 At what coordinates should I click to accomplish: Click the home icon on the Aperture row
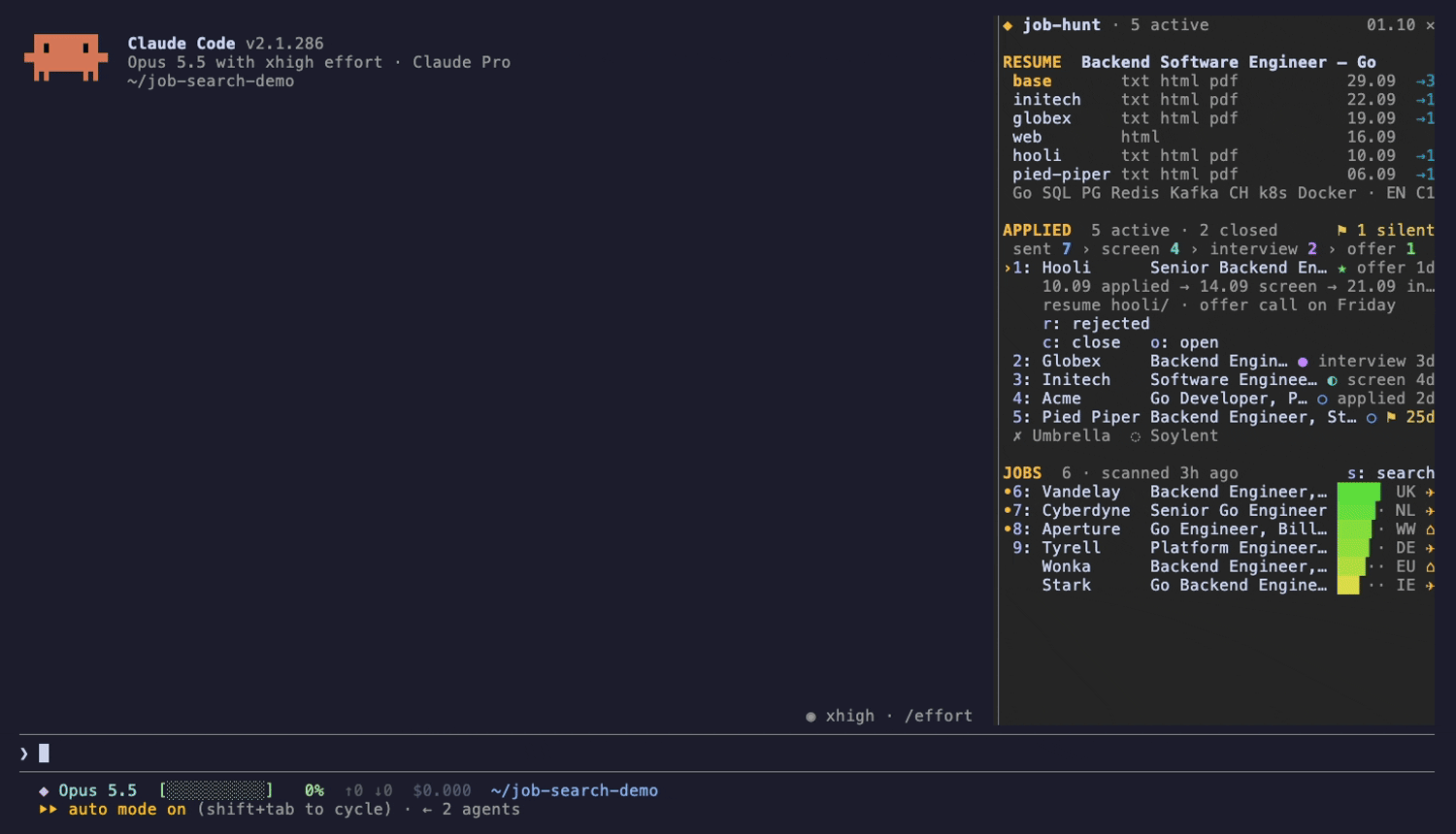(x=1430, y=529)
